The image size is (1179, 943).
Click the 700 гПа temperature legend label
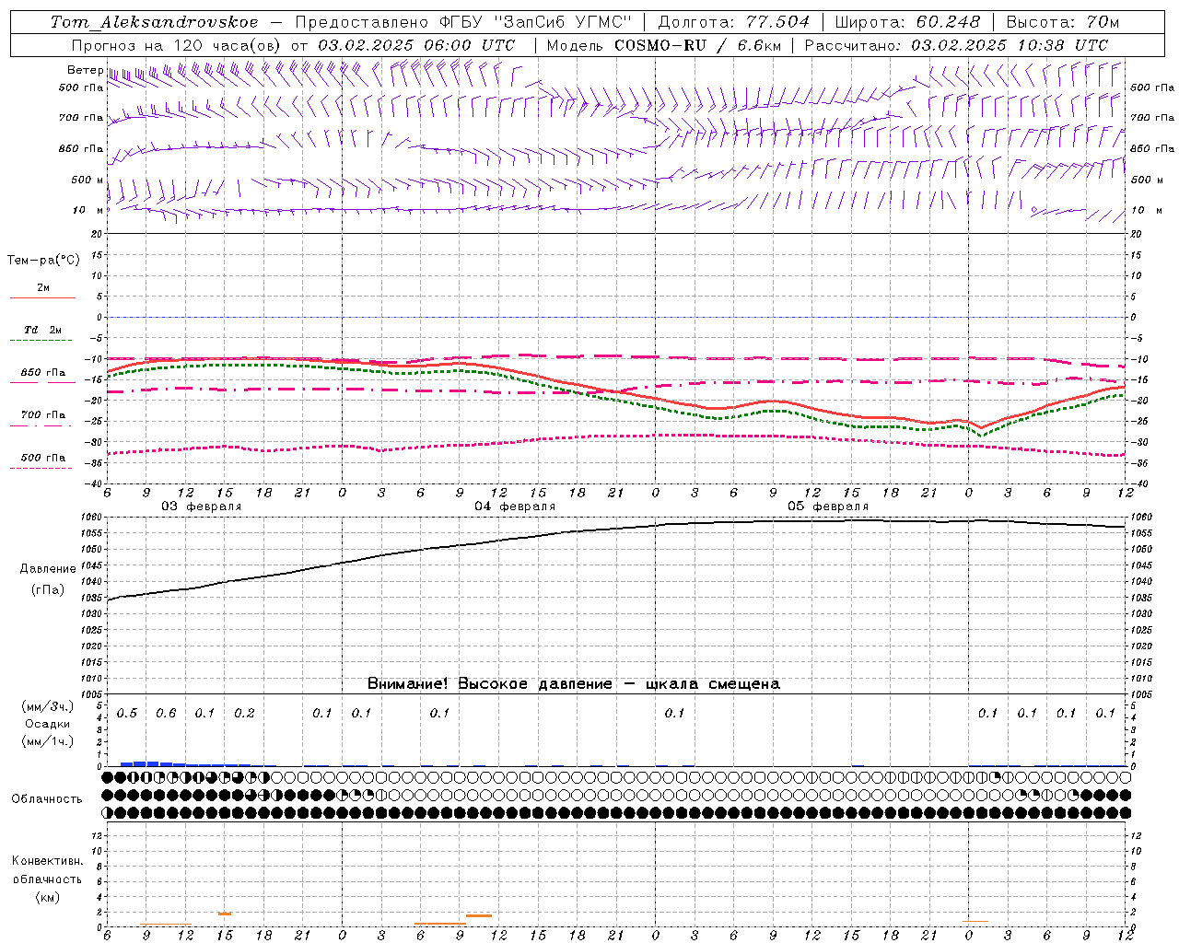(43, 415)
